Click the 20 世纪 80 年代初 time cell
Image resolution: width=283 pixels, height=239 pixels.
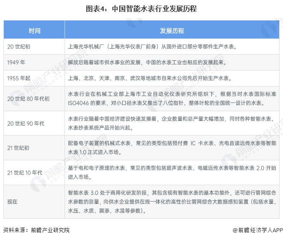click(34, 99)
